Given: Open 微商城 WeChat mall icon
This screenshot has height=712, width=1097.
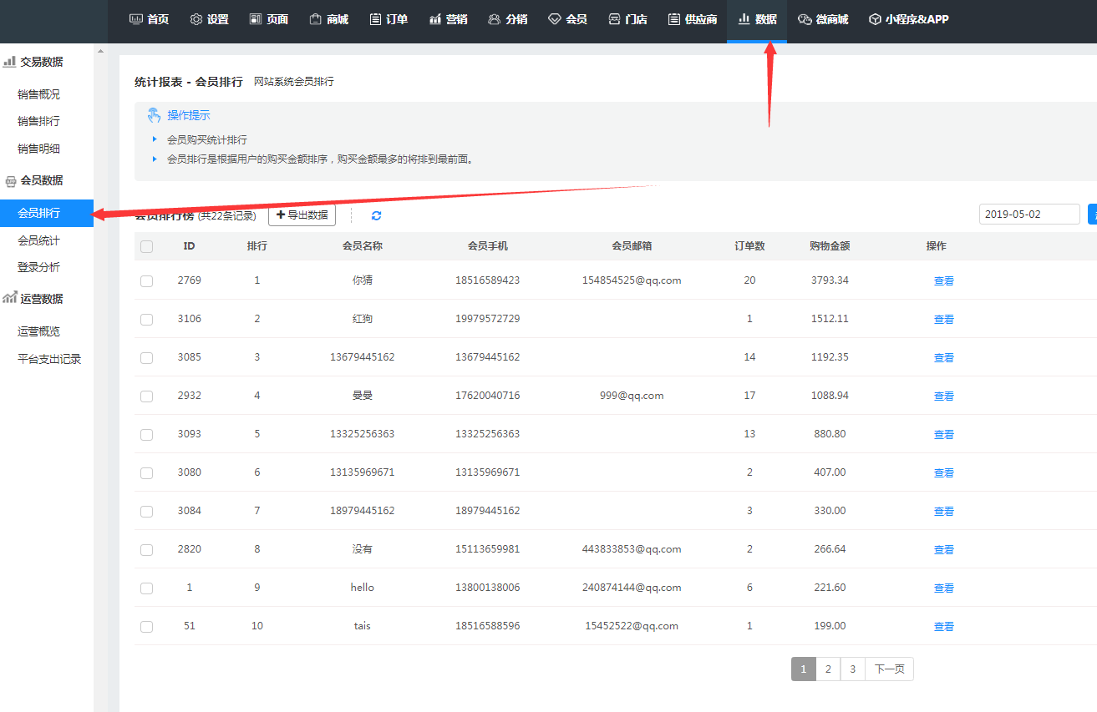Looking at the screenshot, I should (x=822, y=19).
